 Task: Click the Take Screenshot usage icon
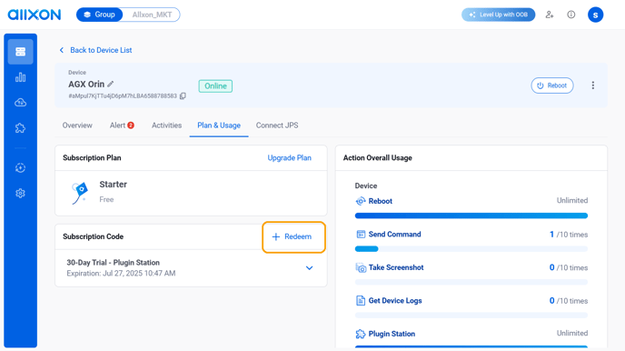(361, 267)
